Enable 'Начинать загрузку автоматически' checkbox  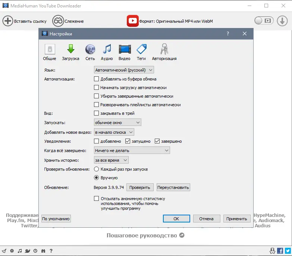coord(96,88)
